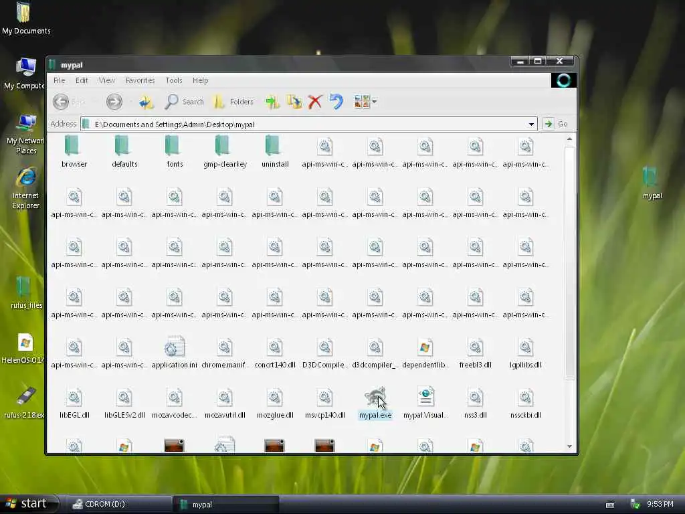Click the Move To toolbar icon
Viewport: 685px width, 514px height.
click(273, 102)
